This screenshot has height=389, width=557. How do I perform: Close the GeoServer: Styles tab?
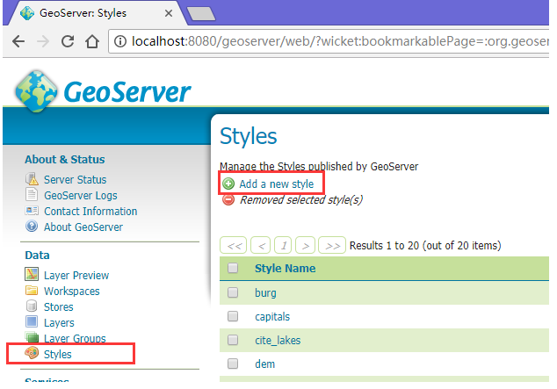[x=169, y=13]
